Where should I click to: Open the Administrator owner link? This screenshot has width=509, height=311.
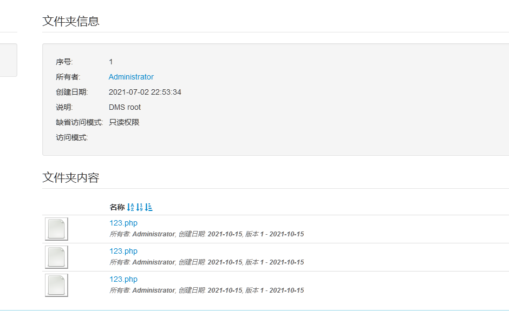(x=131, y=77)
